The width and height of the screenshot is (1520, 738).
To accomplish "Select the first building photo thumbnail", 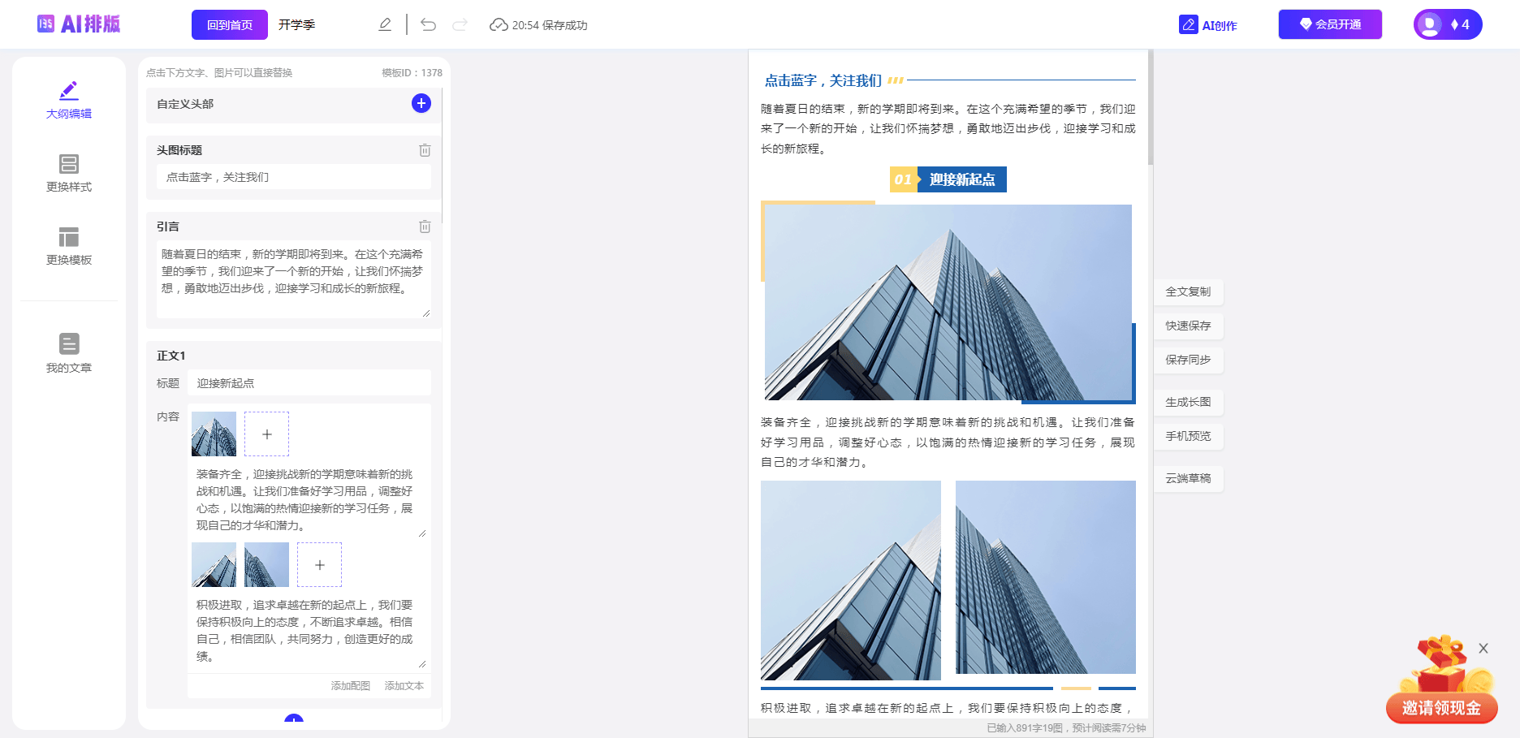I will click(214, 434).
